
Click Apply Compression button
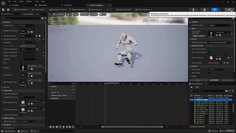pos(77,10)
